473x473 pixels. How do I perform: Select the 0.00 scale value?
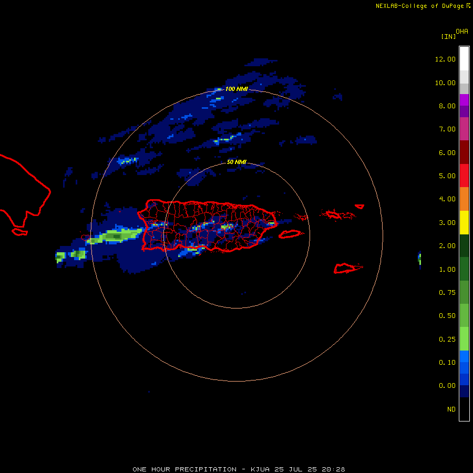pos(447,386)
